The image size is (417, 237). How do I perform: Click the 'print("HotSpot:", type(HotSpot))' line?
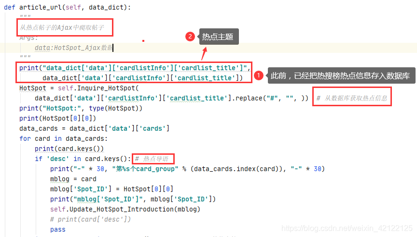click(81, 108)
